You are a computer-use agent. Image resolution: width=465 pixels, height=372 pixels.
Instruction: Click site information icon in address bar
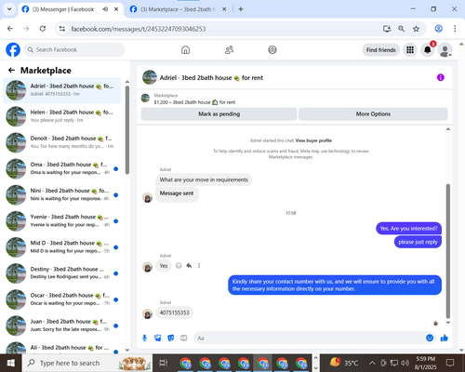tap(62, 29)
